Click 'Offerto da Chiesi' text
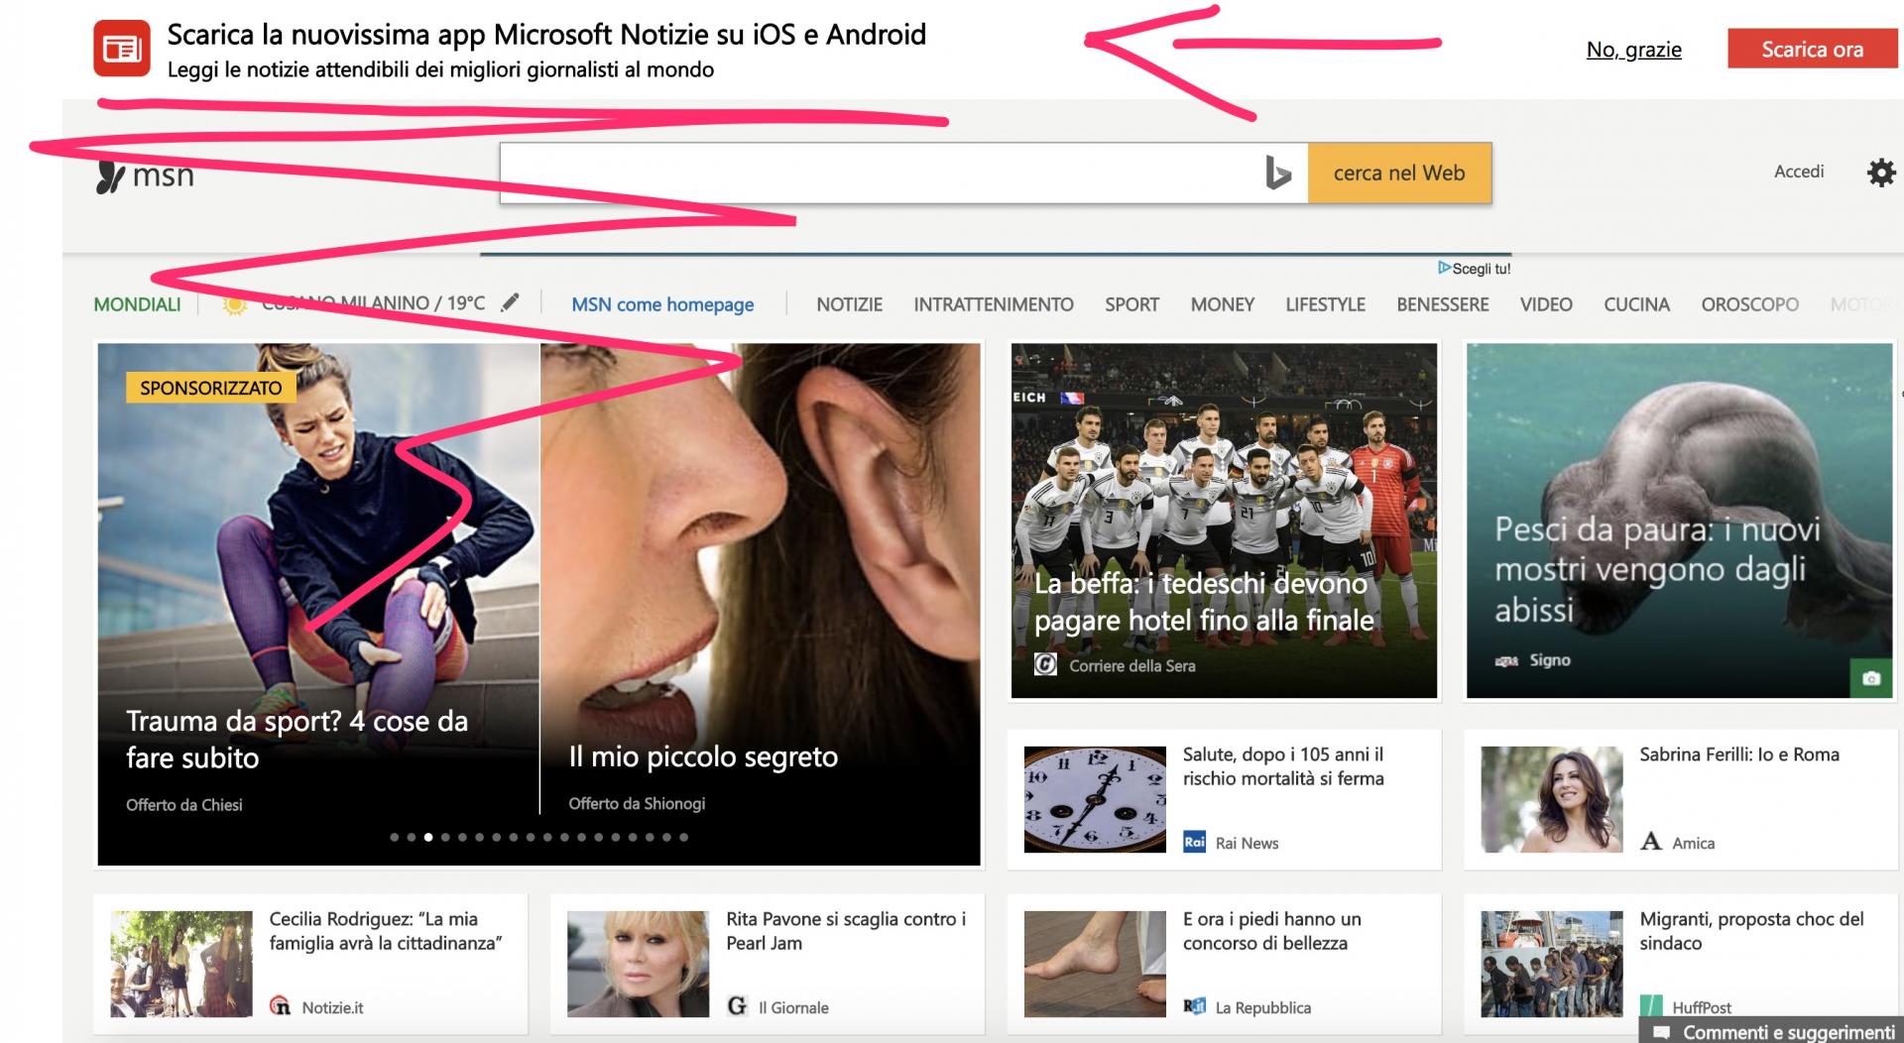The image size is (1904, 1043). pyautogui.click(x=183, y=805)
